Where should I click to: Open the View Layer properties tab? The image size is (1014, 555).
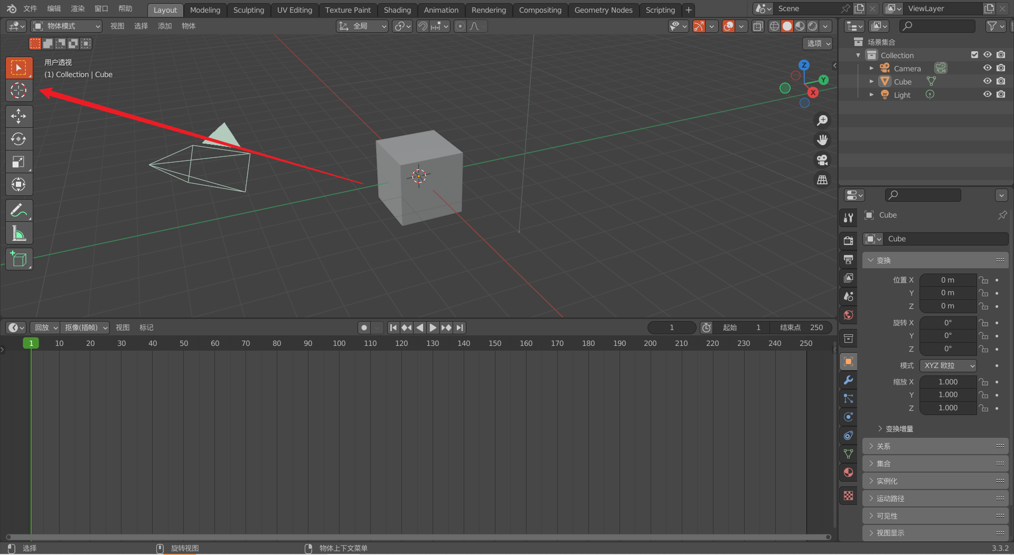[x=848, y=278]
